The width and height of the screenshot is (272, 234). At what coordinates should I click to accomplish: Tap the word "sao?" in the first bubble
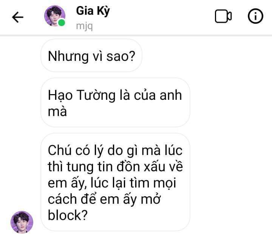click(x=121, y=56)
